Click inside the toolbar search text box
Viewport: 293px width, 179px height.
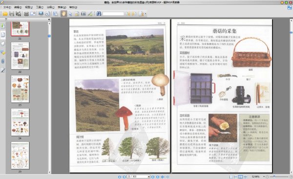113,14
